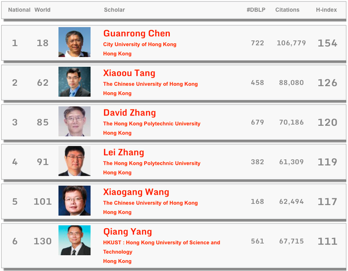The width and height of the screenshot is (348, 271).
Task: Open the Xiaogang Wang name link
Action: point(136,192)
